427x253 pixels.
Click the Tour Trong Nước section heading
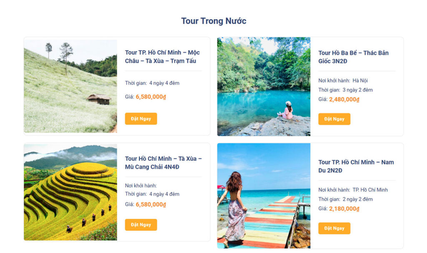pos(213,21)
